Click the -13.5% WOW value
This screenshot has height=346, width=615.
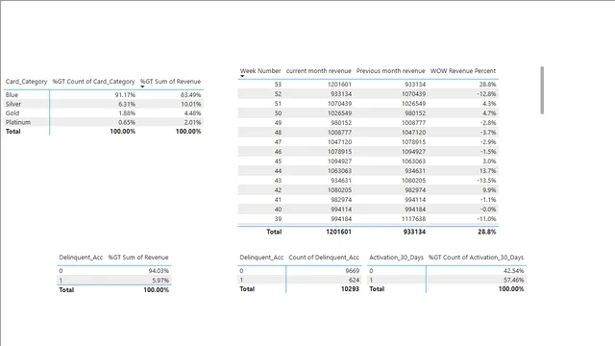(486, 181)
